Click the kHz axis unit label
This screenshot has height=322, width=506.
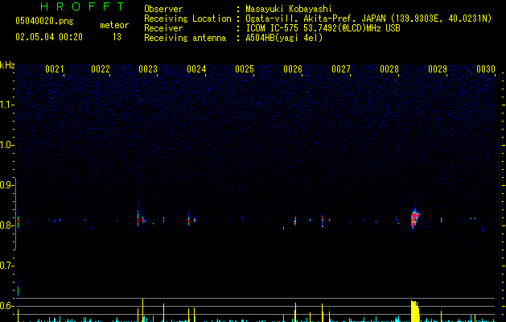7,65
